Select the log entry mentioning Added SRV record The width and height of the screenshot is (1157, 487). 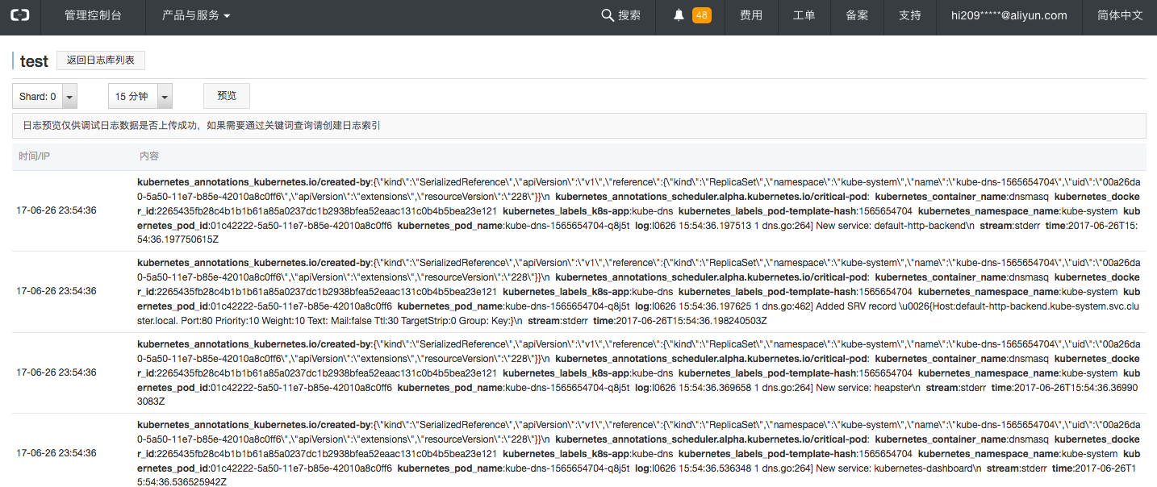[637, 292]
